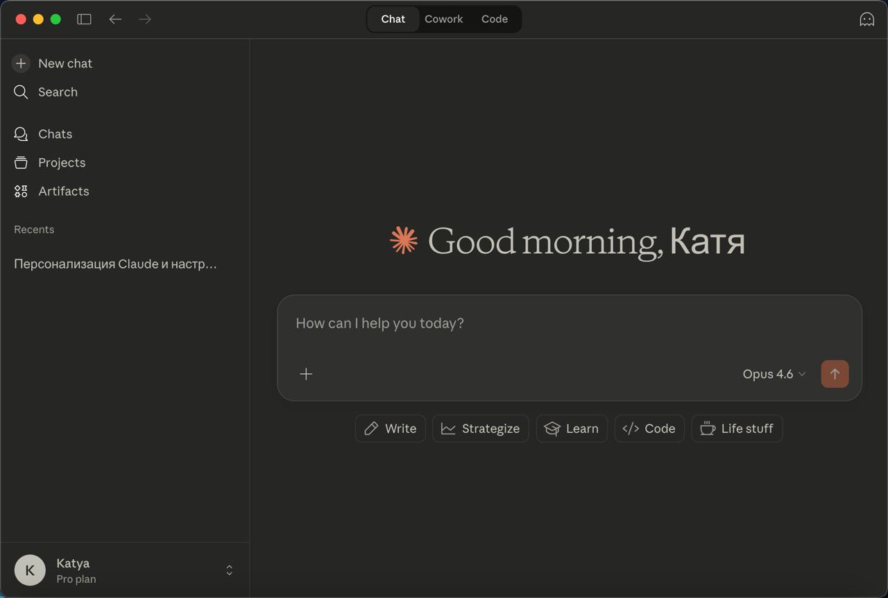Viewport: 888px width, 598px height.
Task: Close the window with the red button
Action: coord(21,19)
